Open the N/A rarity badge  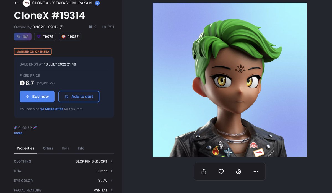pos(23,36)
